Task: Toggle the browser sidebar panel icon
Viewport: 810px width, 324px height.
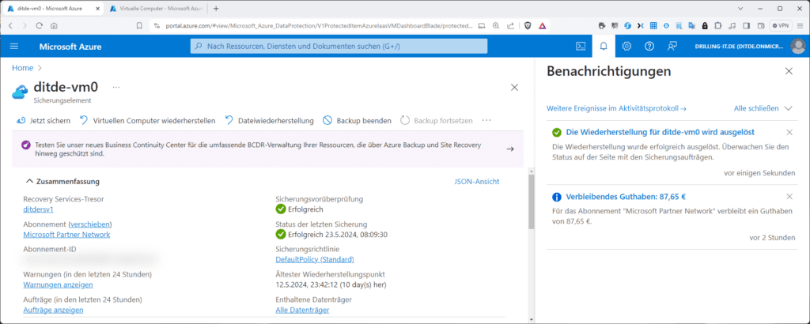Action: (x=747, y=26)
